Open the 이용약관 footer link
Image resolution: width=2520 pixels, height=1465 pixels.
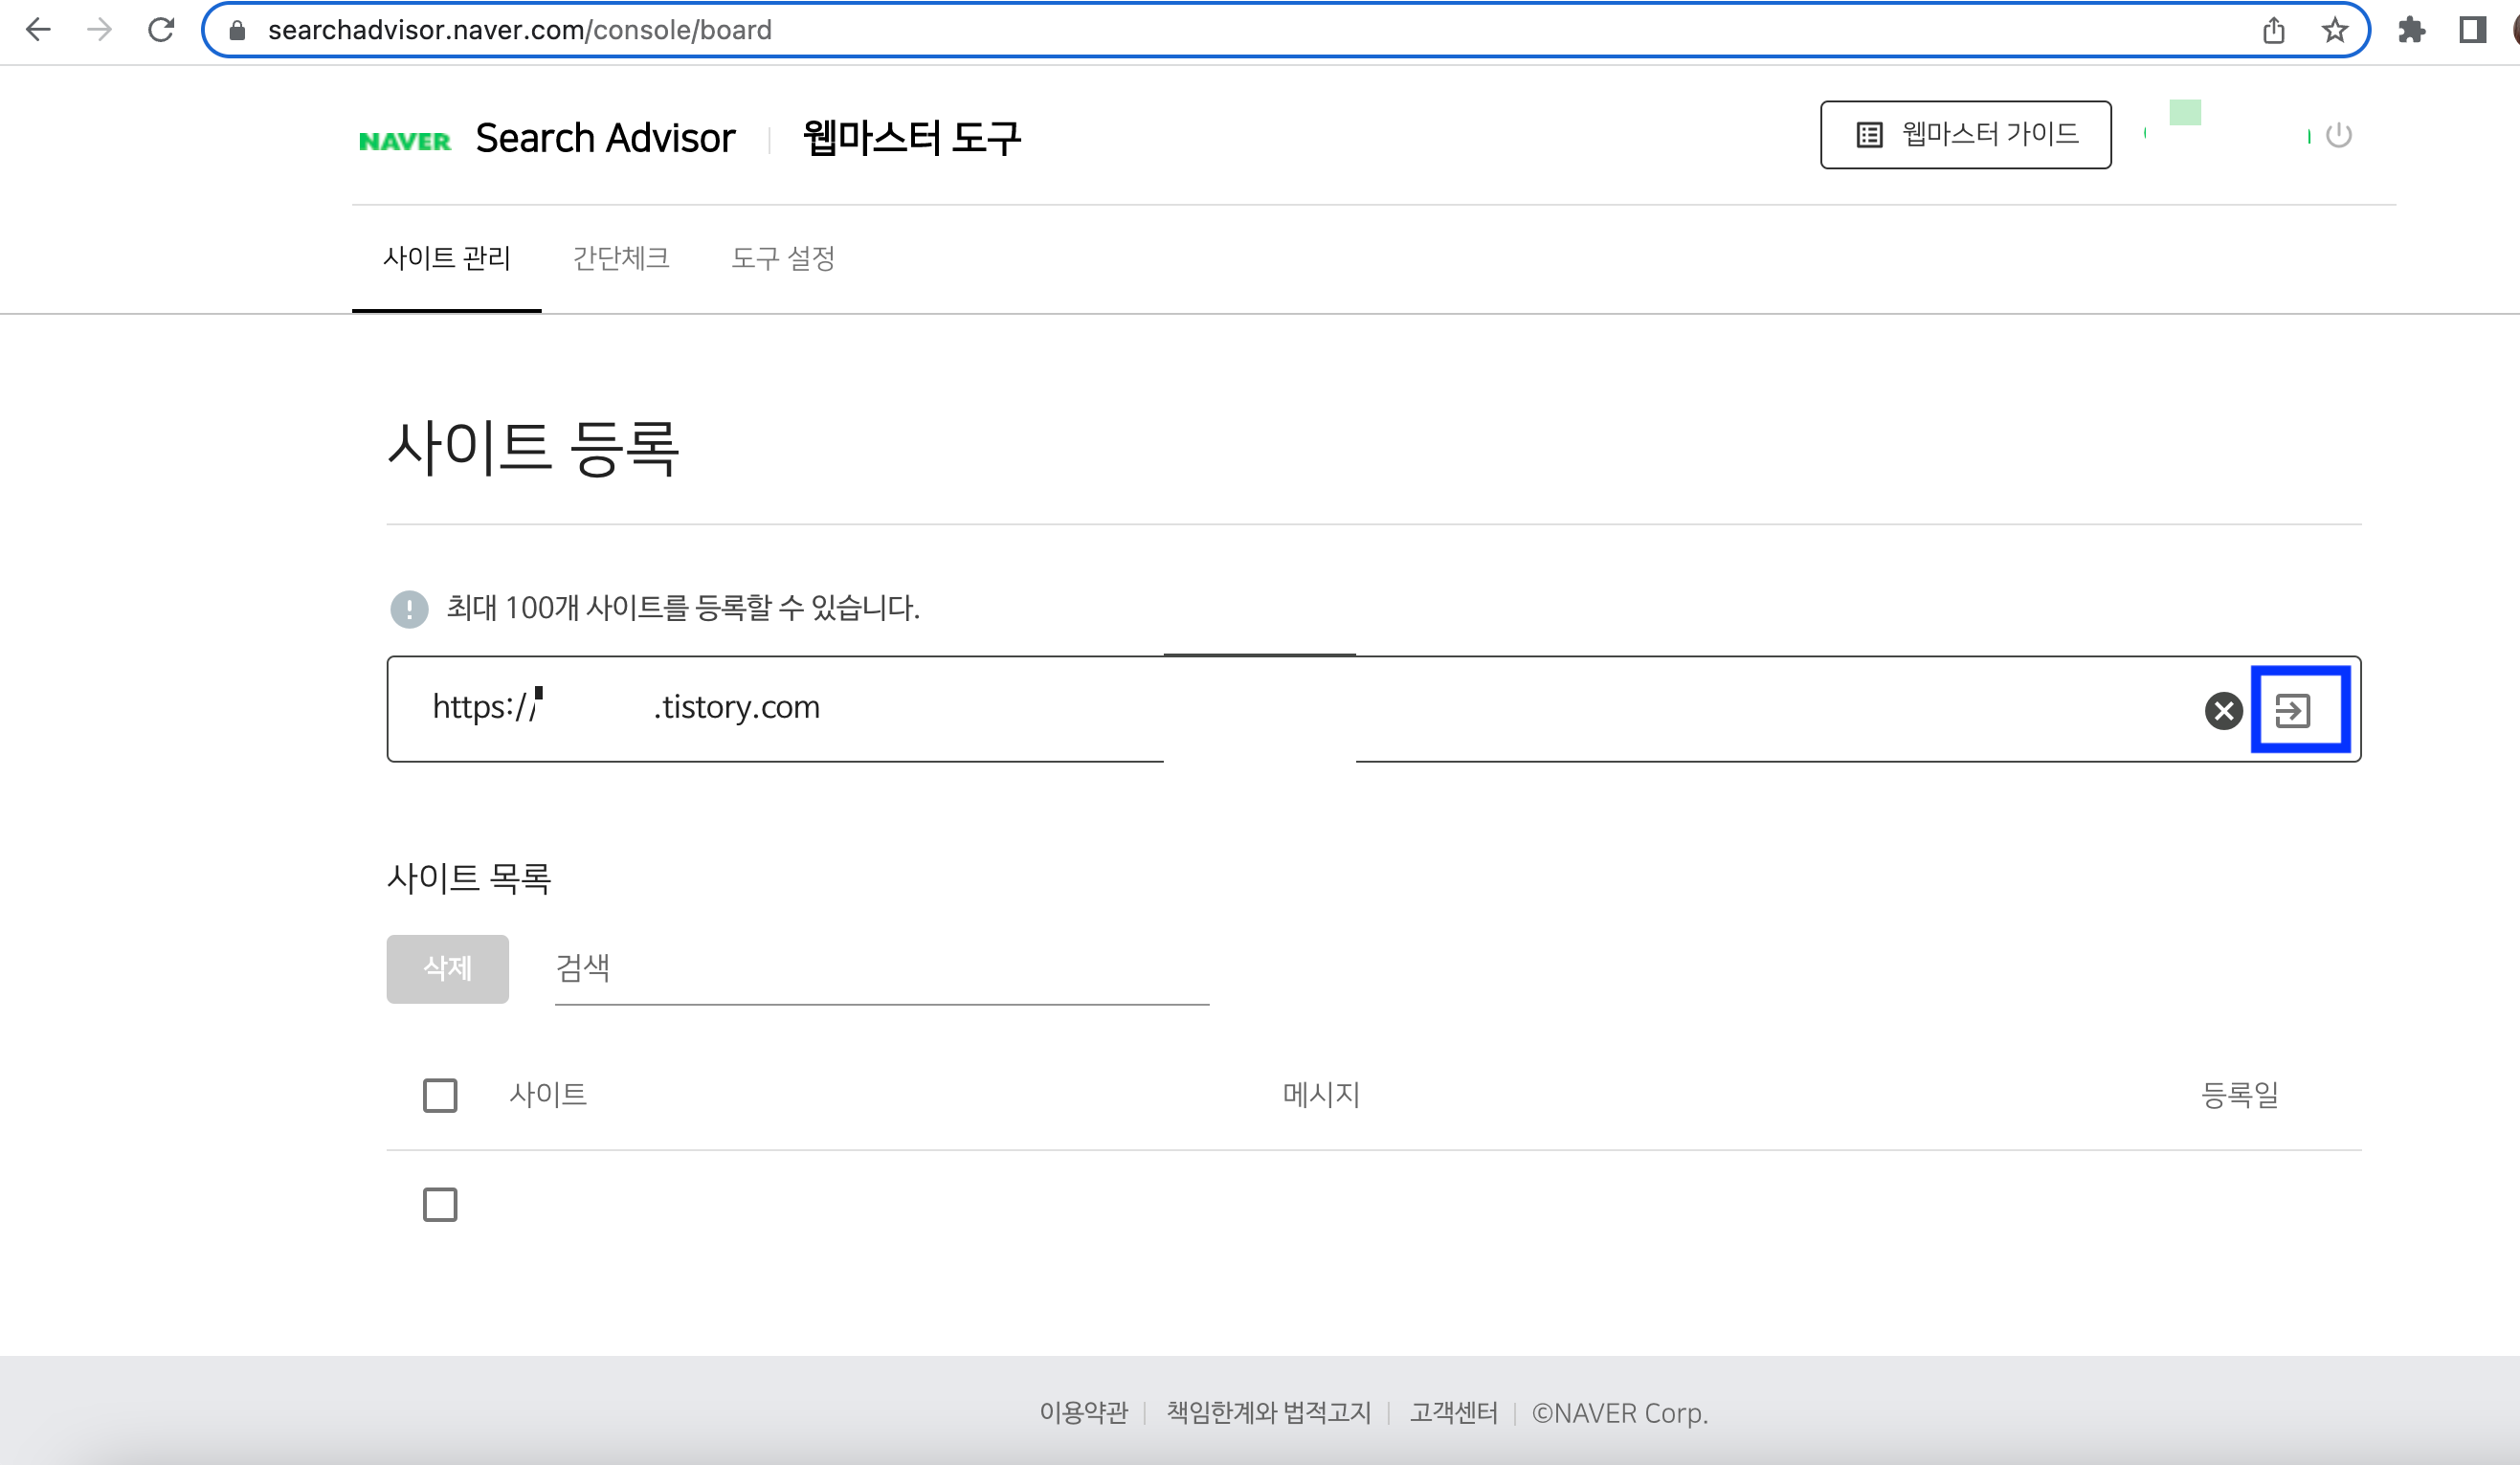tap(1084, 1413)
